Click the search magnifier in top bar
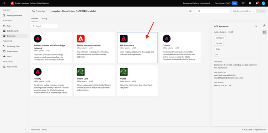 coord(199,11)
